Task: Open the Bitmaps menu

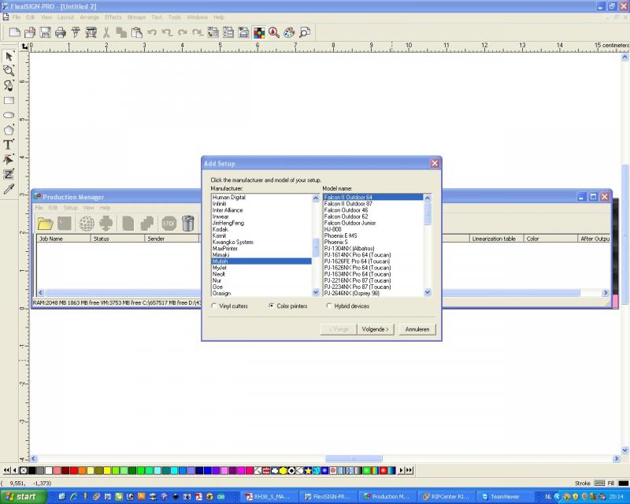Action: point(136,17)
